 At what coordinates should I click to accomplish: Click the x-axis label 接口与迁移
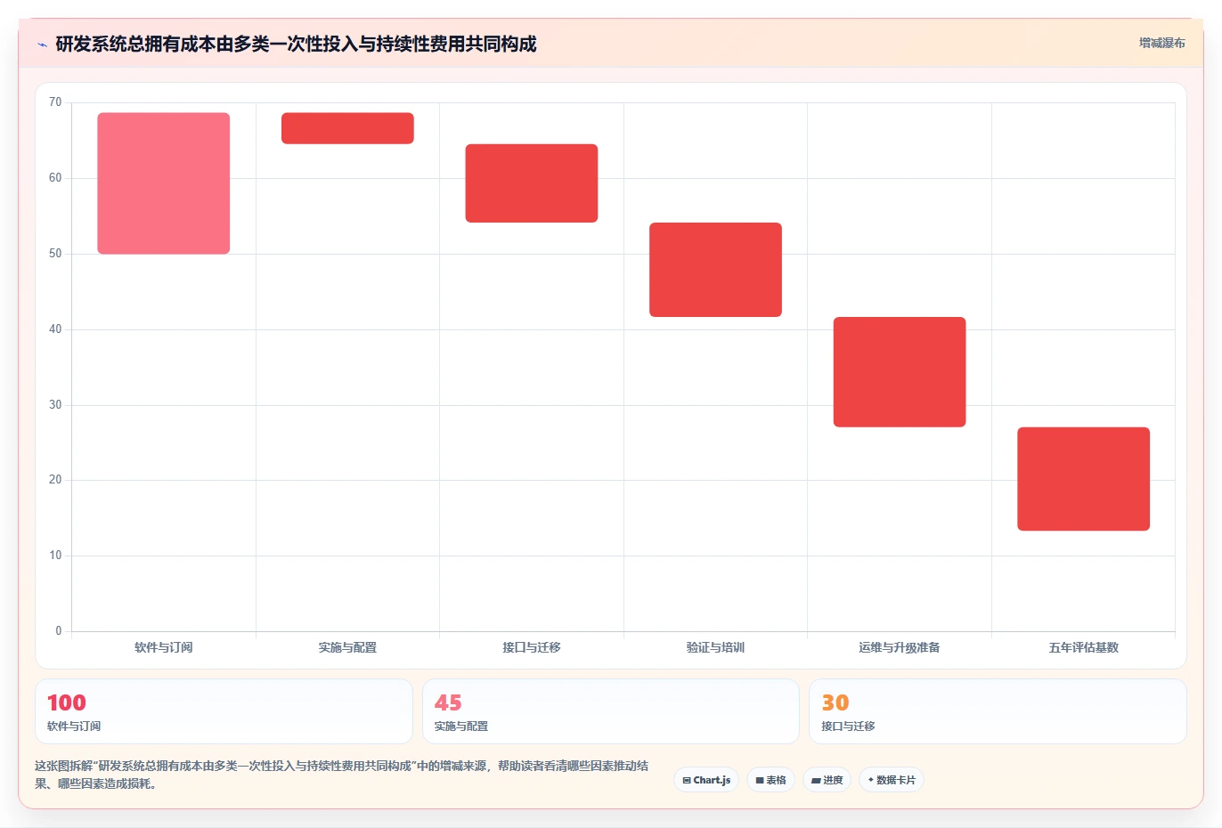click(x=532, y=647)
